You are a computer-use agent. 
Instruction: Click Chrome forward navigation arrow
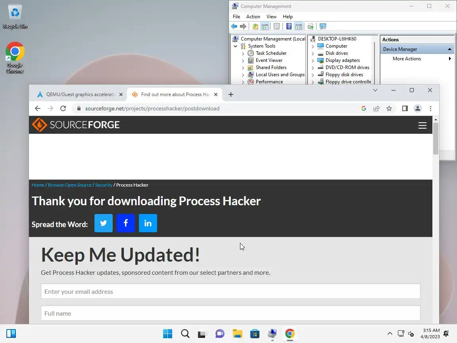(x=50, y=108)
